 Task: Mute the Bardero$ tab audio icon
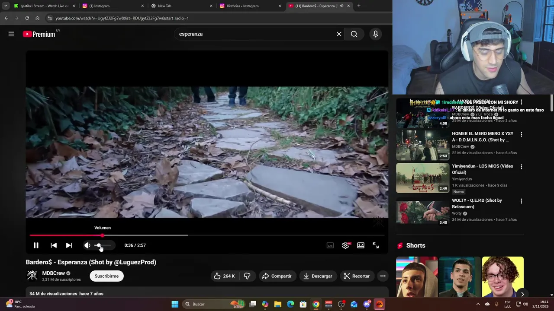tap(341, 6)
